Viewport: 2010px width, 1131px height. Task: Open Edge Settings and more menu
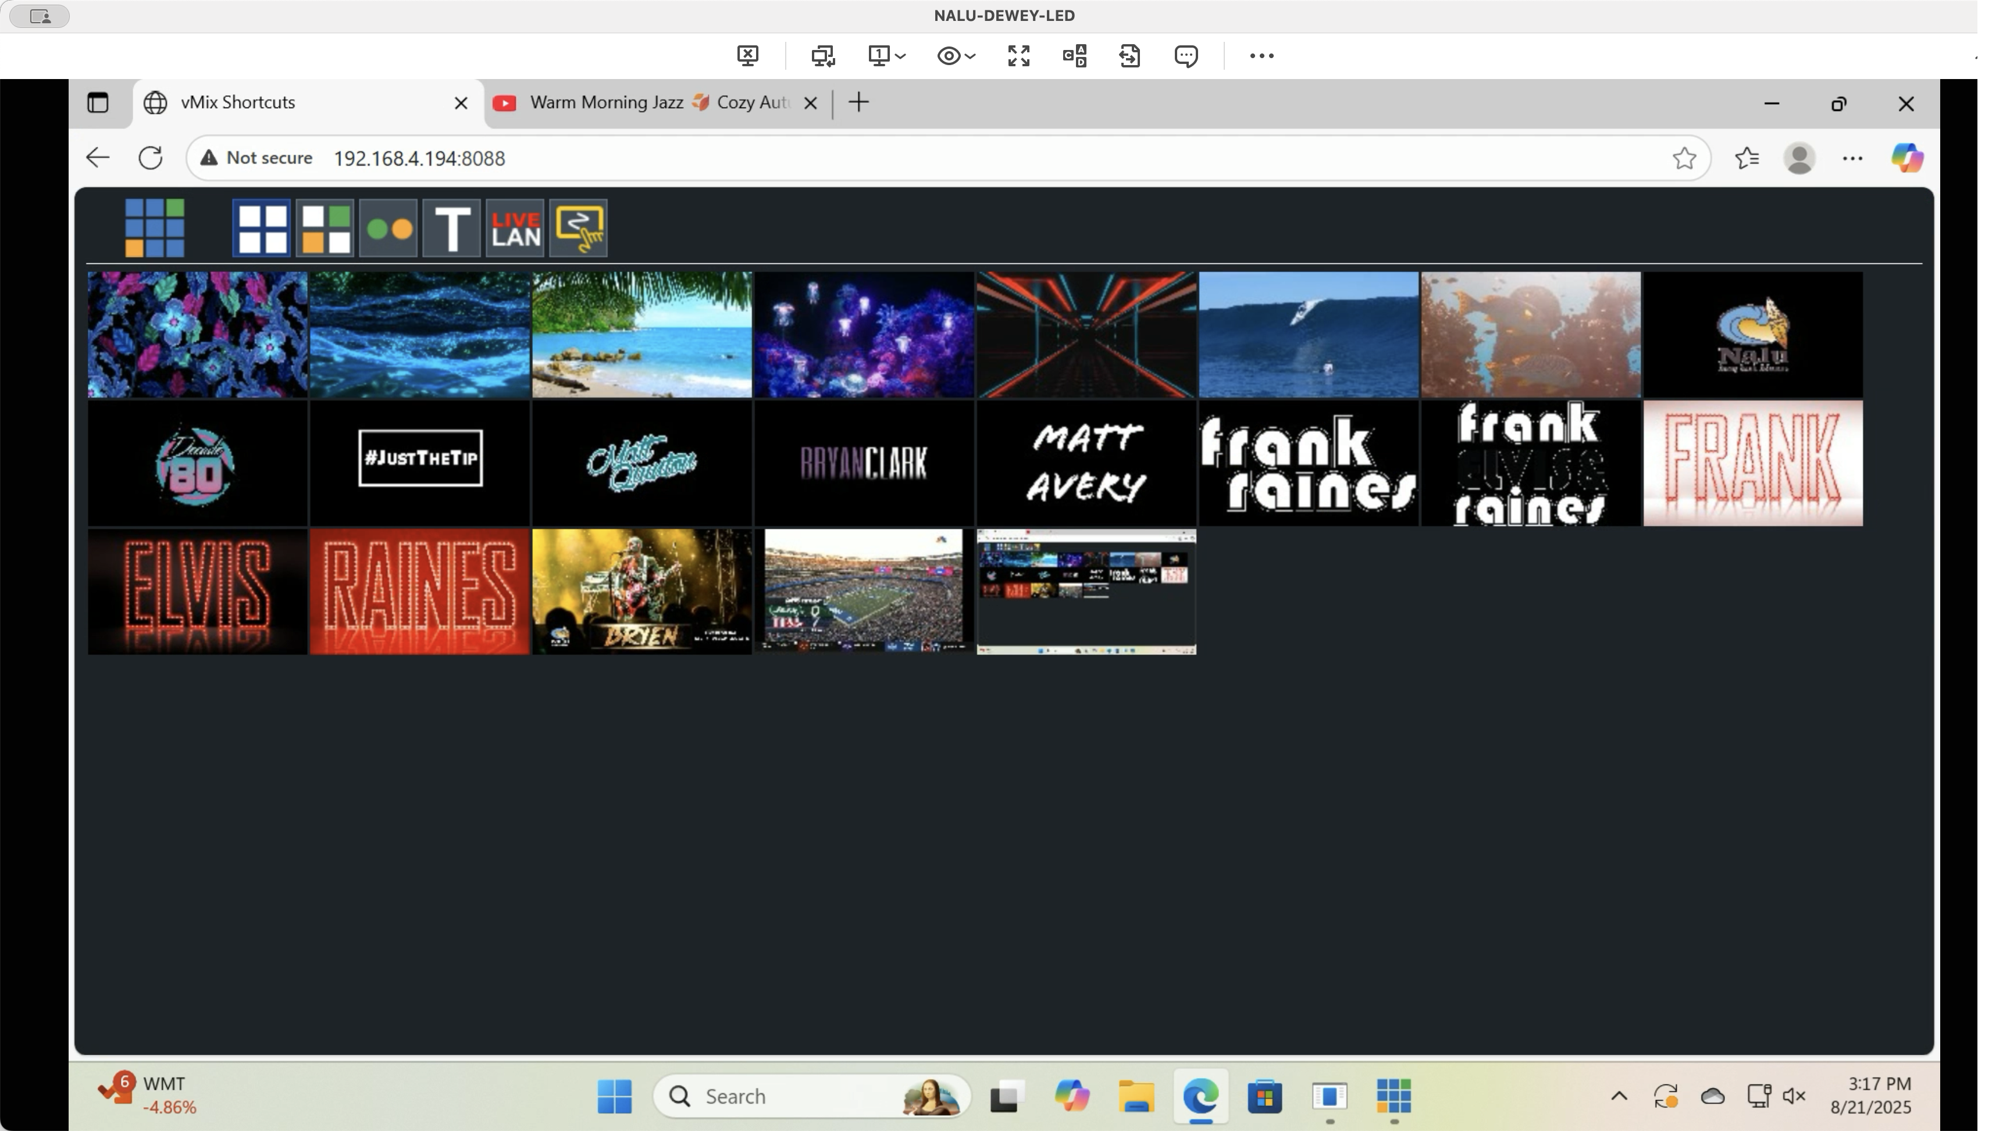(x=1852, y=158)
